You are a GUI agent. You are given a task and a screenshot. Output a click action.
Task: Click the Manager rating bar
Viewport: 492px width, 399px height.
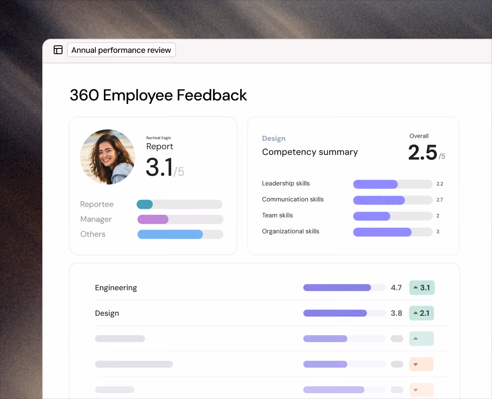pos(180,219)
